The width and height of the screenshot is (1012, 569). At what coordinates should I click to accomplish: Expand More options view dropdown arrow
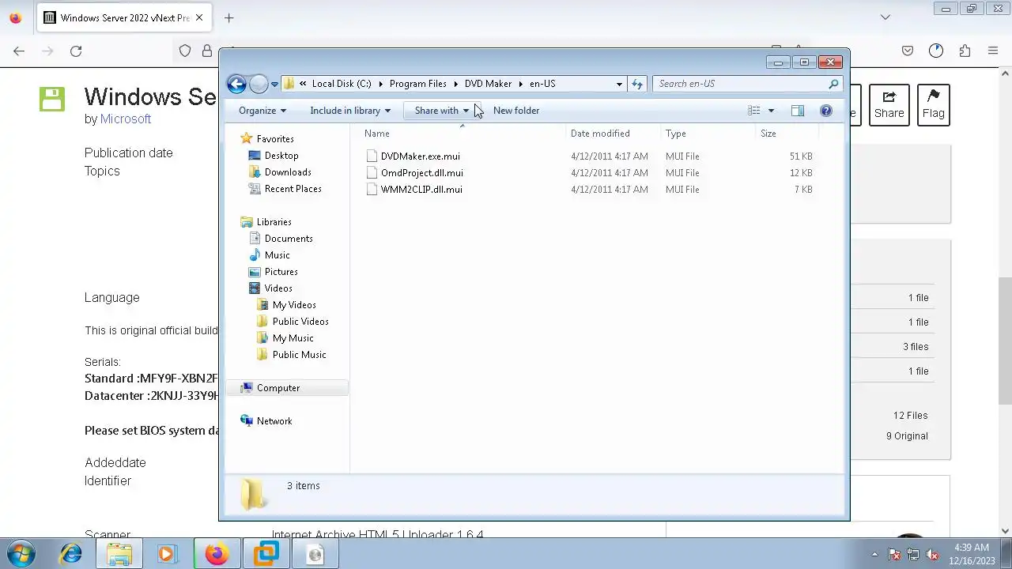(771, 111)
